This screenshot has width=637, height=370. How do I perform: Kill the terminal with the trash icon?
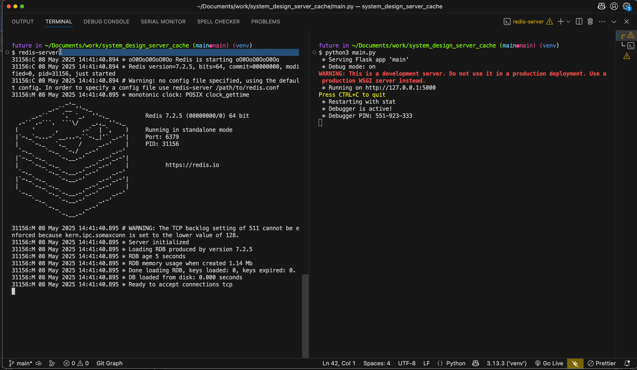pos(590,21)
